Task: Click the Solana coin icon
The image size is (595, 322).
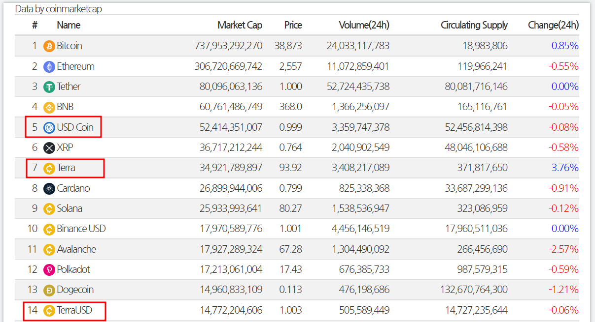Action: pyautogui.click(x=49, y=209)
